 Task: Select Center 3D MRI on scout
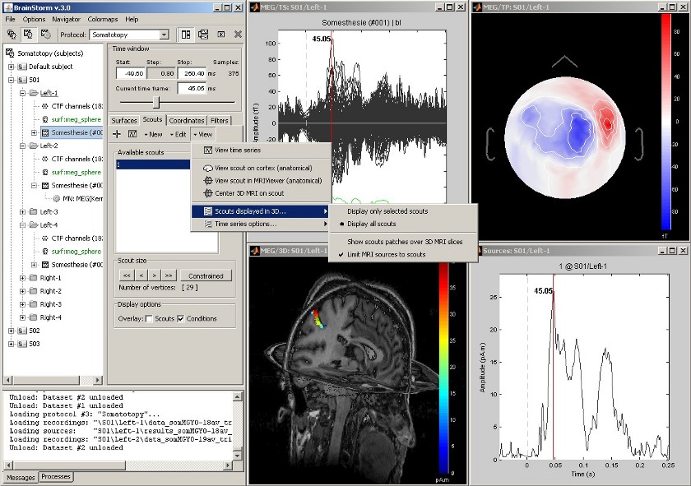[x=248, y=193]
